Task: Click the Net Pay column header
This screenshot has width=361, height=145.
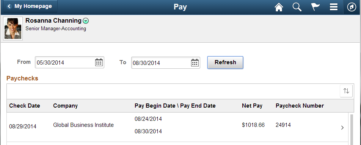Action: pyautogui.click(x=252, y=106)
